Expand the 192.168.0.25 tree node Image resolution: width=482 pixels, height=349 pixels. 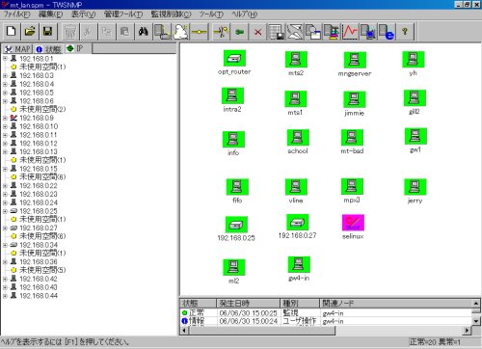5,211
